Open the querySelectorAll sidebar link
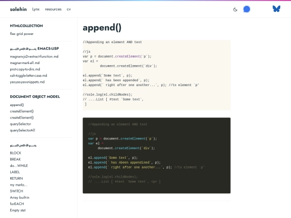The width and height of the screenshot is (291, 218). tap(23, 130)
